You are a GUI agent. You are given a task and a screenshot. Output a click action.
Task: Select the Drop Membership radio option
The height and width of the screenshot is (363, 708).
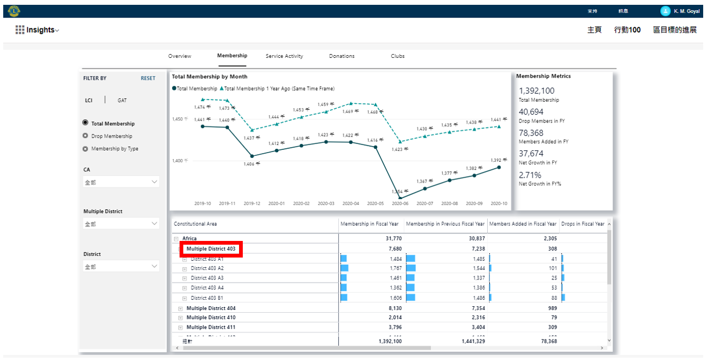[85, 136]
